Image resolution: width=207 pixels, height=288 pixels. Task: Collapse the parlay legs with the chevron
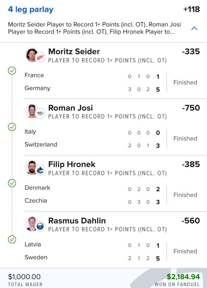194,28
